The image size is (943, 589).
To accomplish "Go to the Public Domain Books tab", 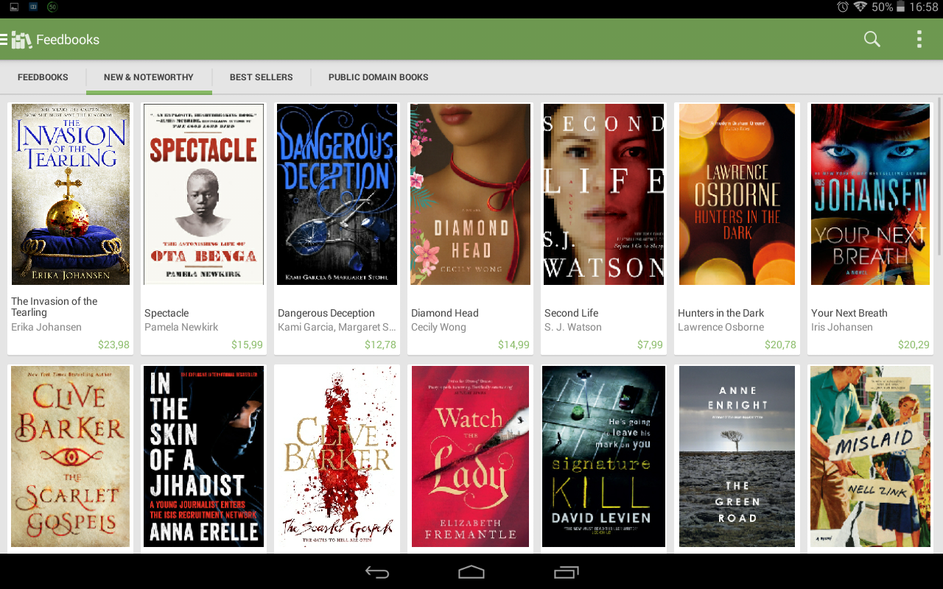I will [379, 77].
